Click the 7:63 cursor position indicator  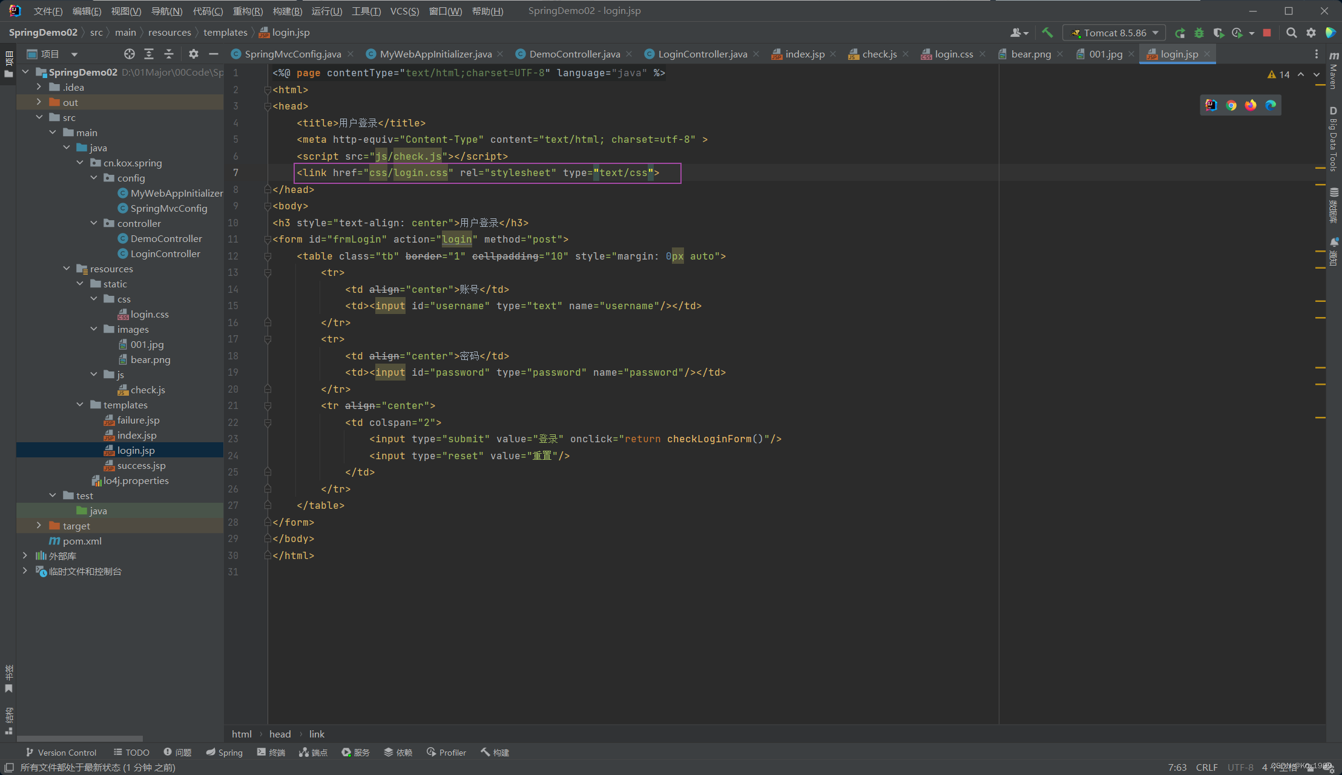[1177, 767]
